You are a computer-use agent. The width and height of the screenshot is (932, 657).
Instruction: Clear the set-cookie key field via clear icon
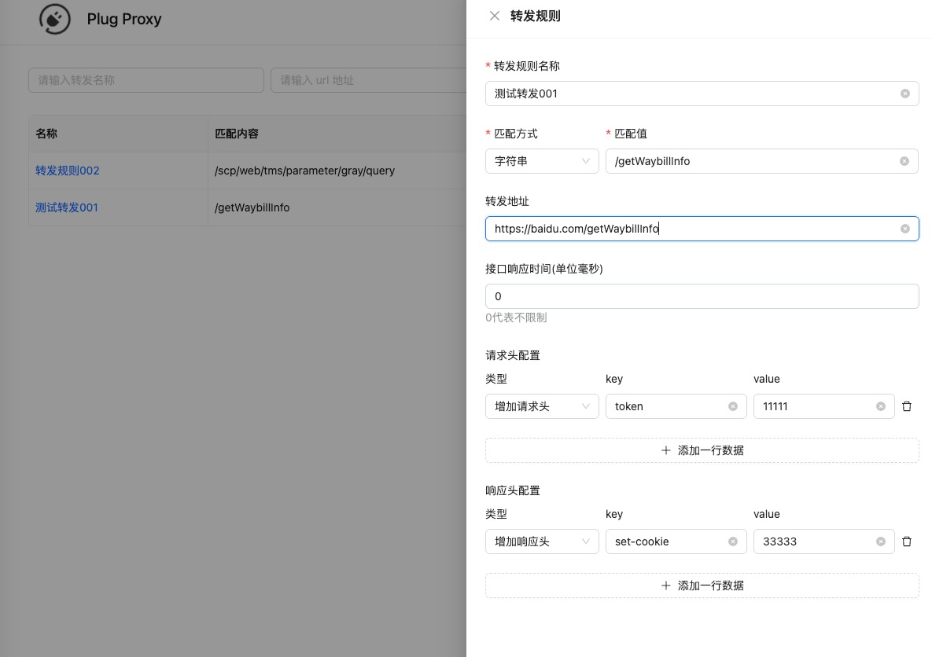tap(733, 541)
